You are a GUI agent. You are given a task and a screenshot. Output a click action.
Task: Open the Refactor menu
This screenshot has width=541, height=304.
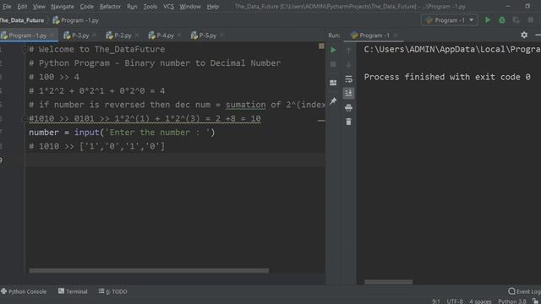tap(110, 7)
